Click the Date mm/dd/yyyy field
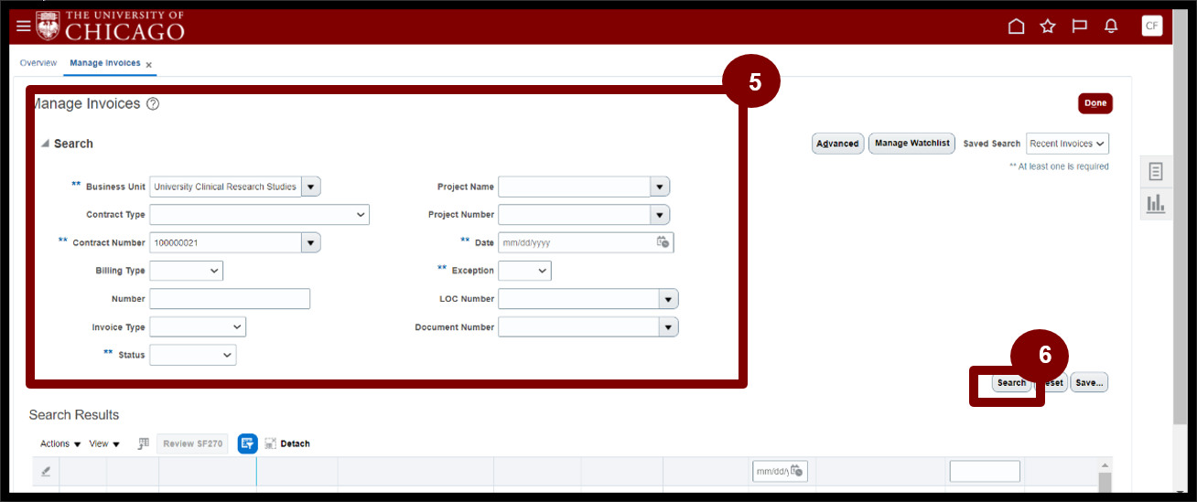Viewport: 1197px width, 502px height. (575, 243)
